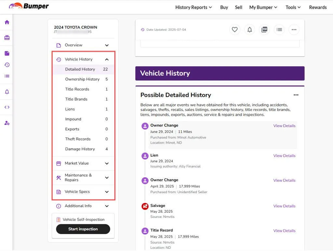Click the Vehicle Self-Inspection clipboard icon

(59, 219)
